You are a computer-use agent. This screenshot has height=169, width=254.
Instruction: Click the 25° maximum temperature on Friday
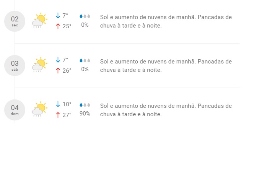[67, 26]
